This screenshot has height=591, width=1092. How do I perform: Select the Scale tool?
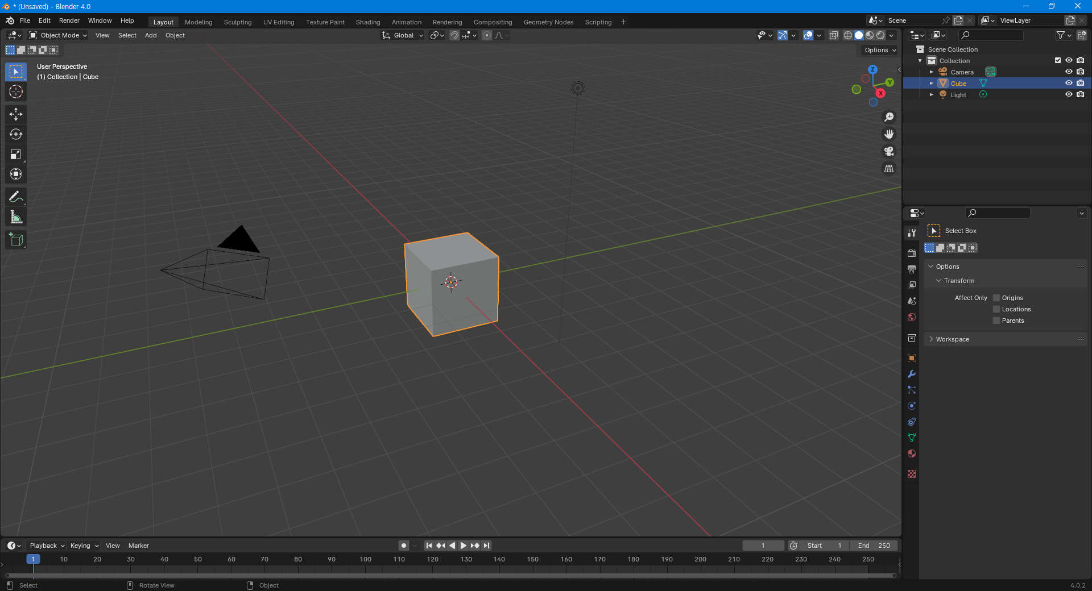pyautogui.click(x=15, y=154)
